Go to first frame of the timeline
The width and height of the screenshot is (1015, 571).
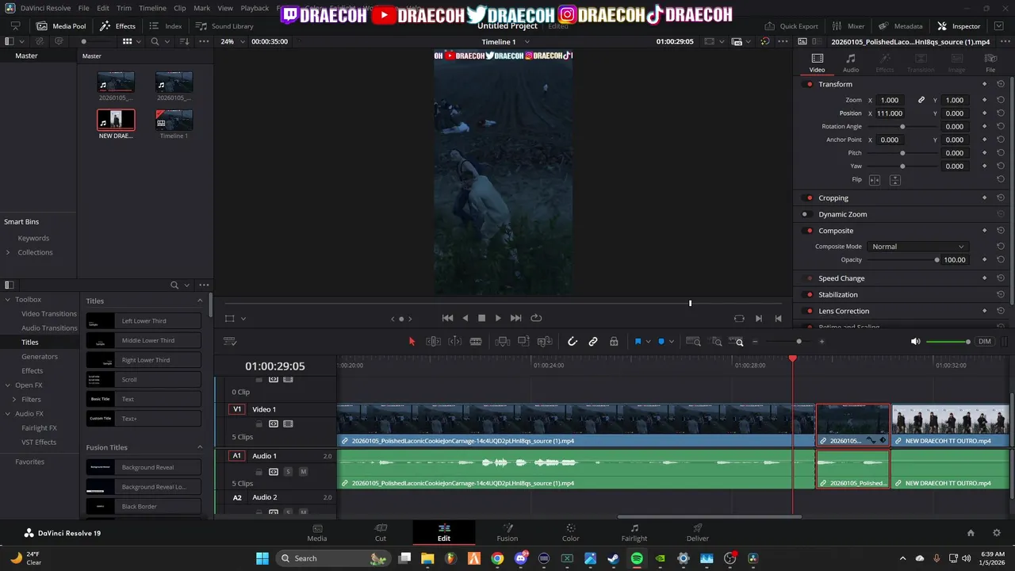pyautogui.click(x=447, y=318)
